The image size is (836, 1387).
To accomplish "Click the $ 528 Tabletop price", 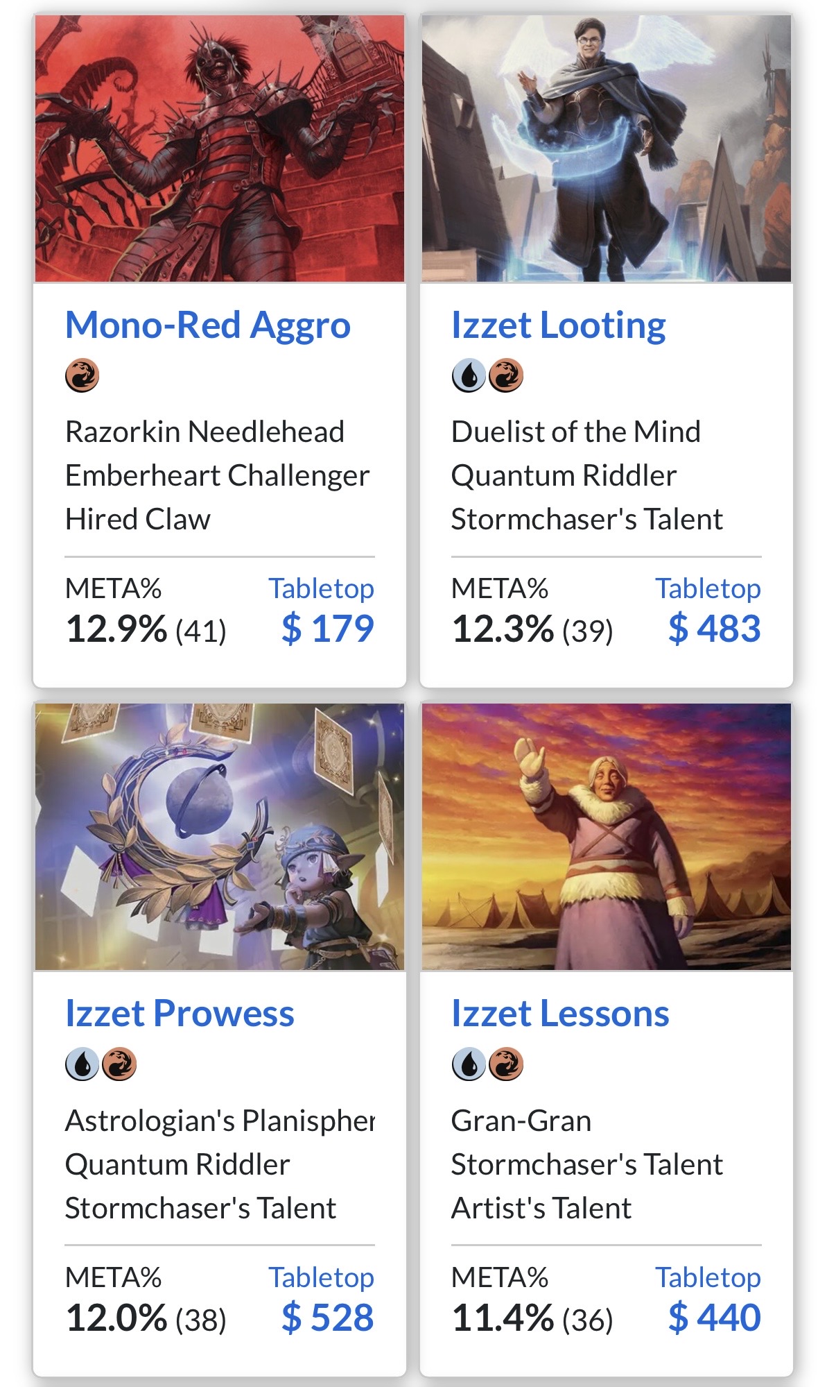I will pyautogui.click(x=327, y=1318).
